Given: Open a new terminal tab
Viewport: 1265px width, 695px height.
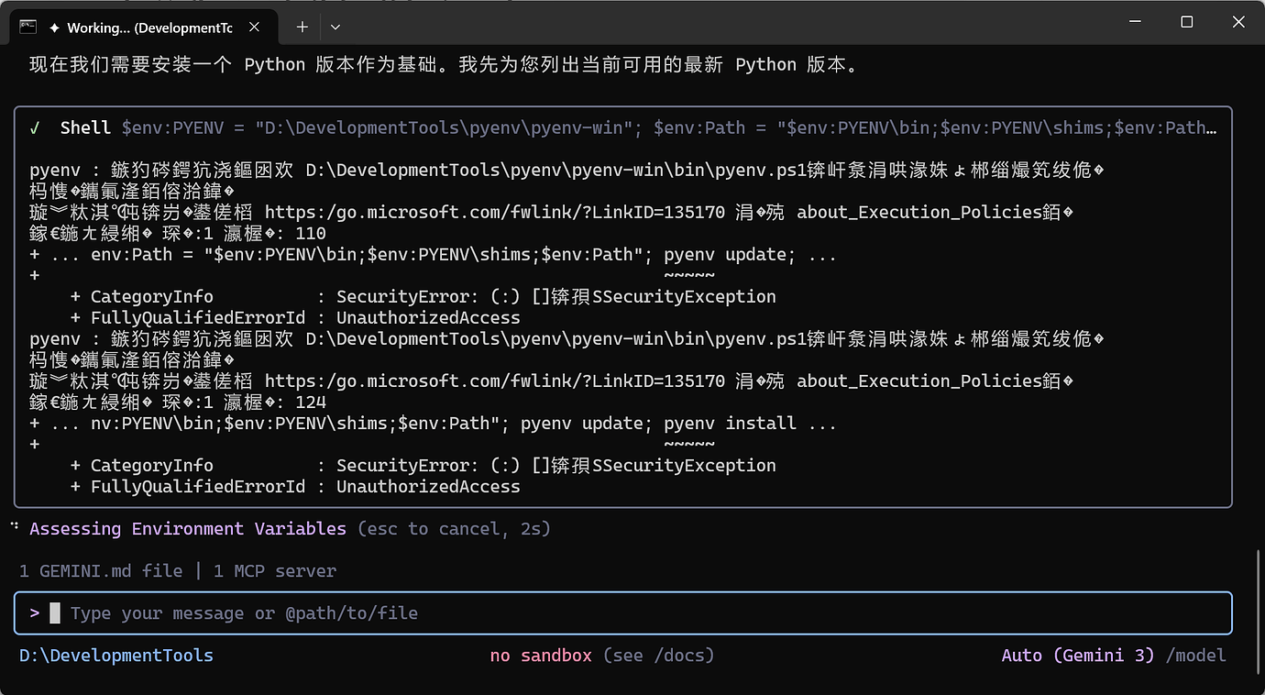Looking at the screenshot, I should click(302, 28).
